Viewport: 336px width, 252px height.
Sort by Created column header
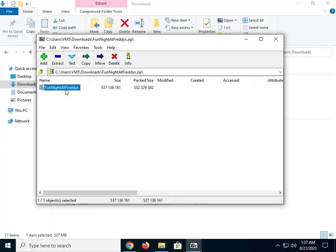[x=205, y=80]
